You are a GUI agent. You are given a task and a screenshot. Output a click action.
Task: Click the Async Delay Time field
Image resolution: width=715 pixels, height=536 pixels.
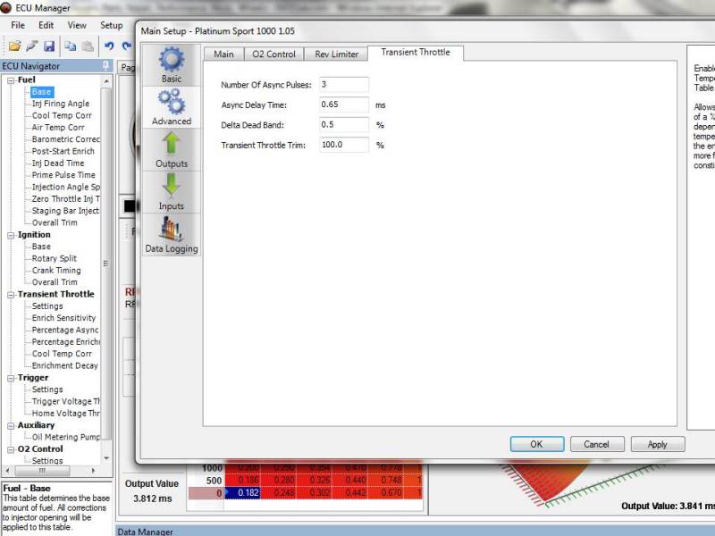point(344,105)
